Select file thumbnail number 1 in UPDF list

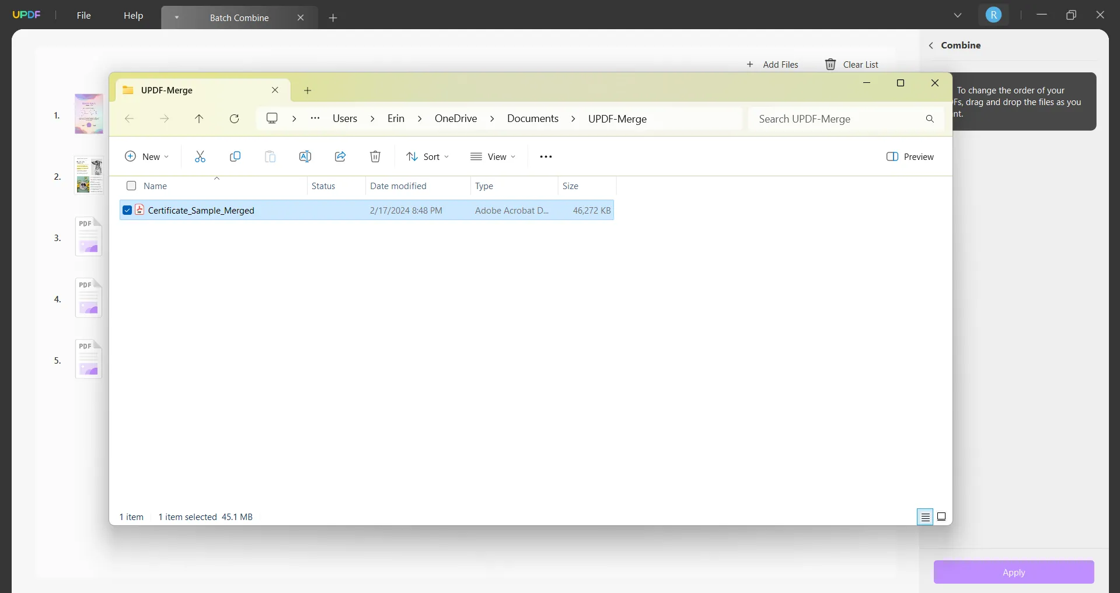coord(89,114)
